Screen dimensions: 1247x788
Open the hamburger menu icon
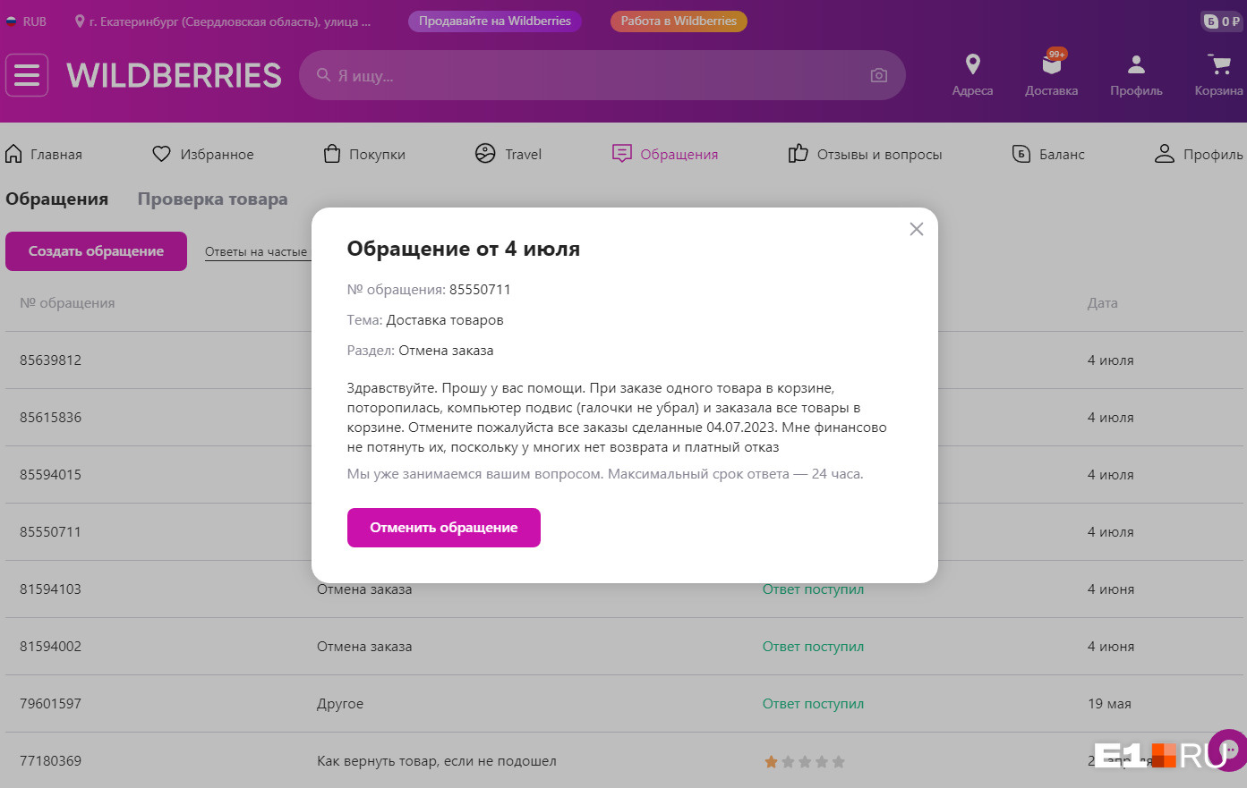[27, 75]
